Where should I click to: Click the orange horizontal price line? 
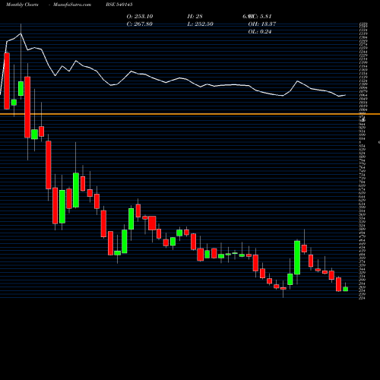(x=190, y=114)
